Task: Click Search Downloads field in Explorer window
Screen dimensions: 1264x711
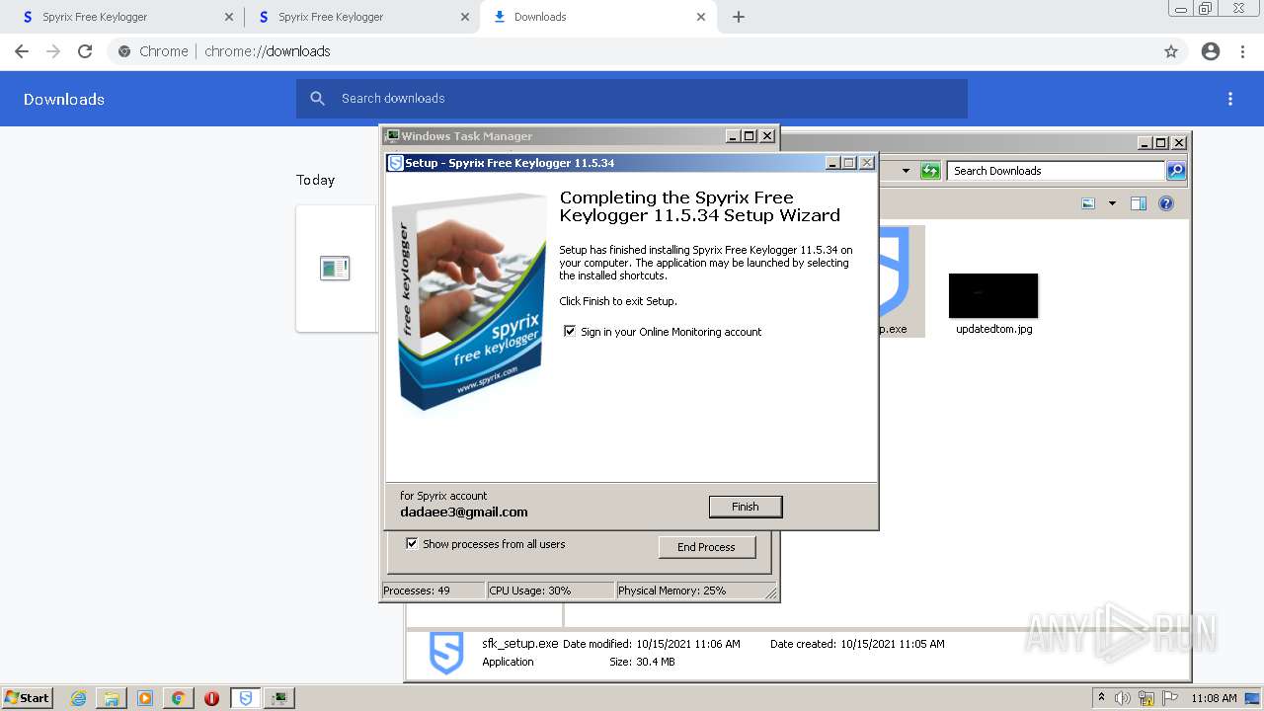Action: pos(1056,171)
